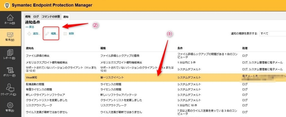This screenshot has height=117, width=286.
Task: Open the レポート reports icon
Action: (x=10, y=53)
